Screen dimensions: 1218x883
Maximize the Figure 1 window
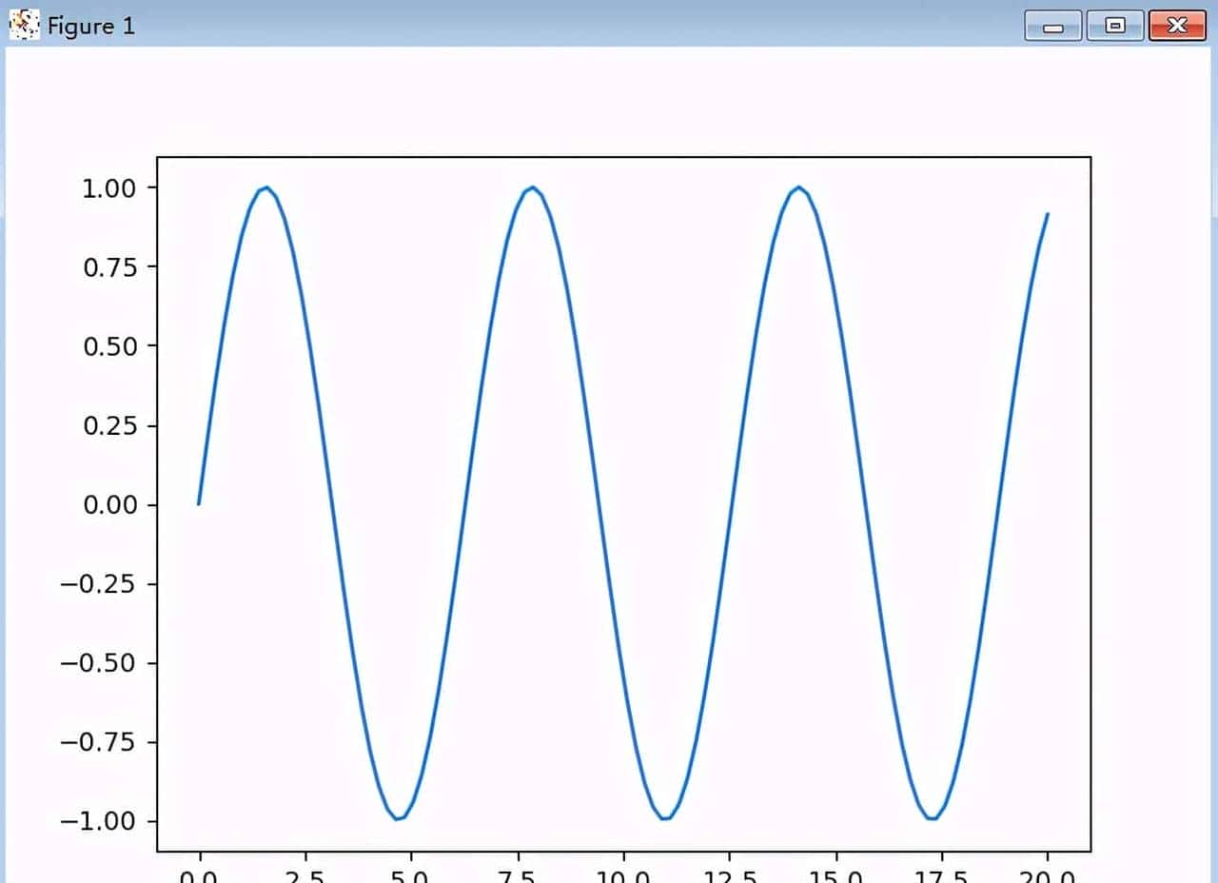click(x=1114, y=26)
